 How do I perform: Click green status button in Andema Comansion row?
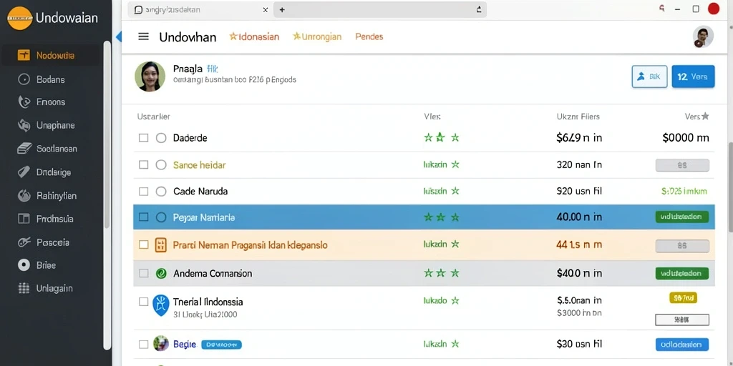coord(682,274)
